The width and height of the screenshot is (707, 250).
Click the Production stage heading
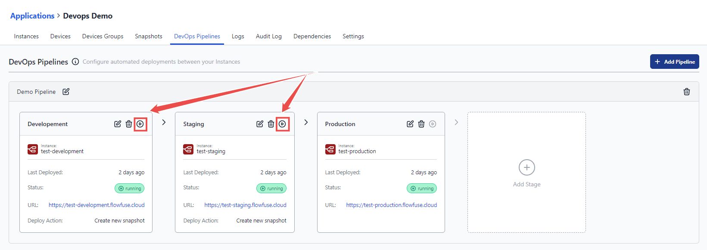[x=340, y=124]
